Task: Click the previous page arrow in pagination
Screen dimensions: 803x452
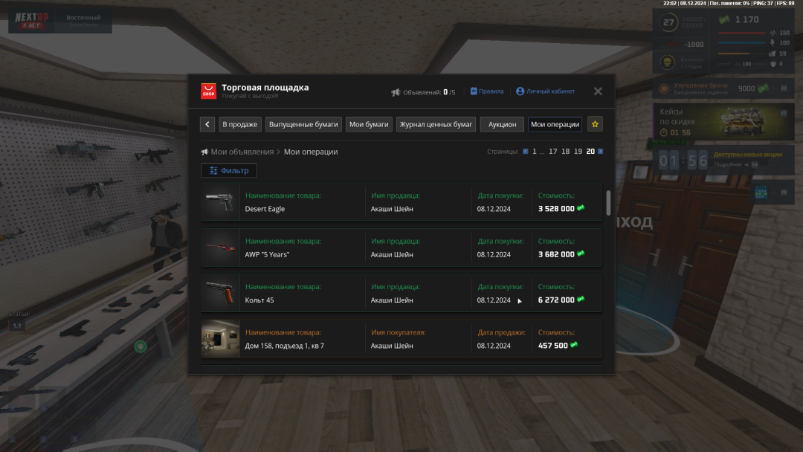Action: click(525, 152)
